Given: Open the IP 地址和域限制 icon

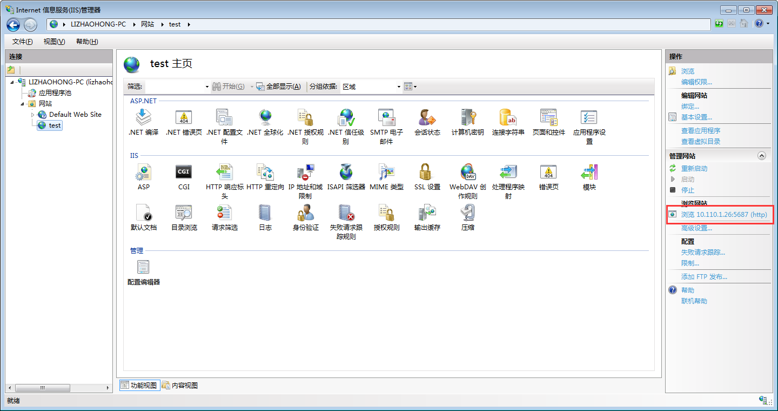Looking at the screenshot, I should tap(305, 172).
